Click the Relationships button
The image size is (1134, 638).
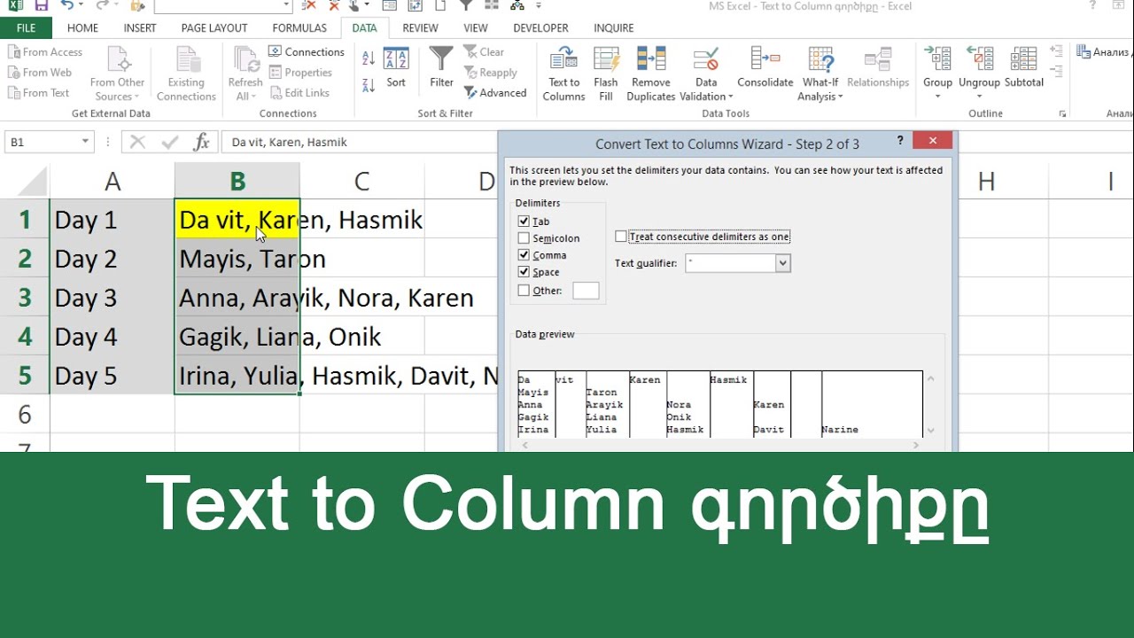point(878,67)
